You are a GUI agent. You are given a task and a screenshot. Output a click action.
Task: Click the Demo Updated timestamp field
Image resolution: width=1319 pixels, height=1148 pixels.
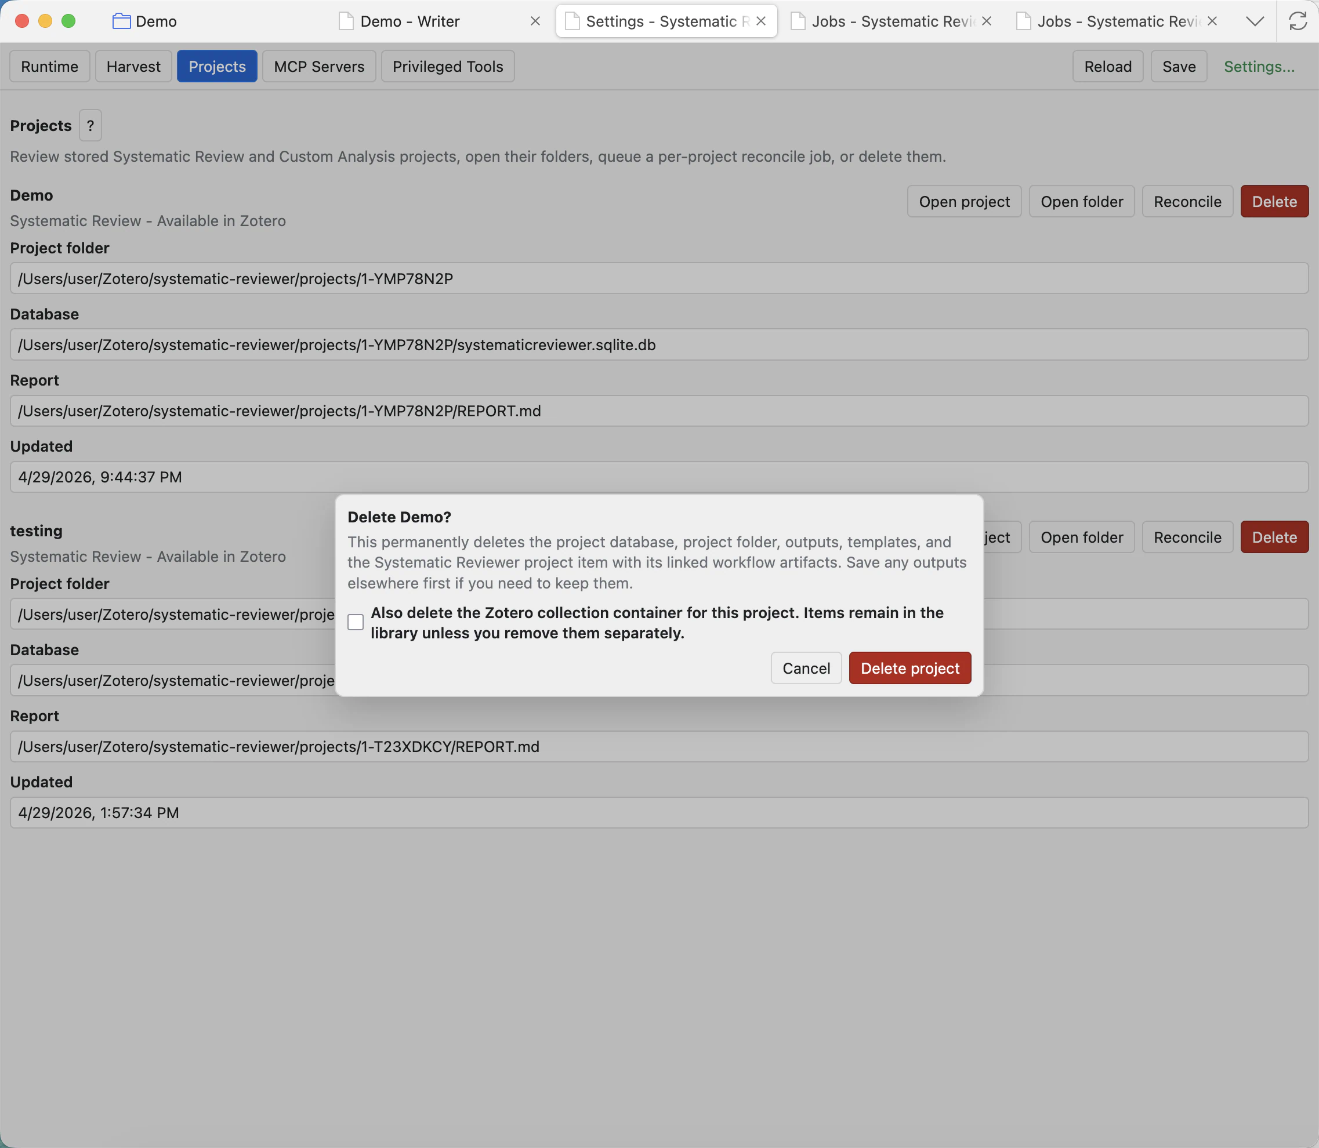coord(659,477)
